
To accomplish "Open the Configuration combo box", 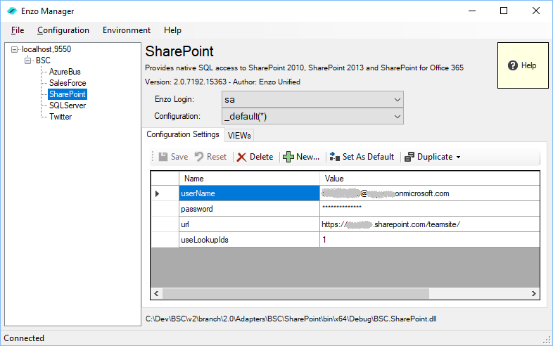I will click(312, 117).
